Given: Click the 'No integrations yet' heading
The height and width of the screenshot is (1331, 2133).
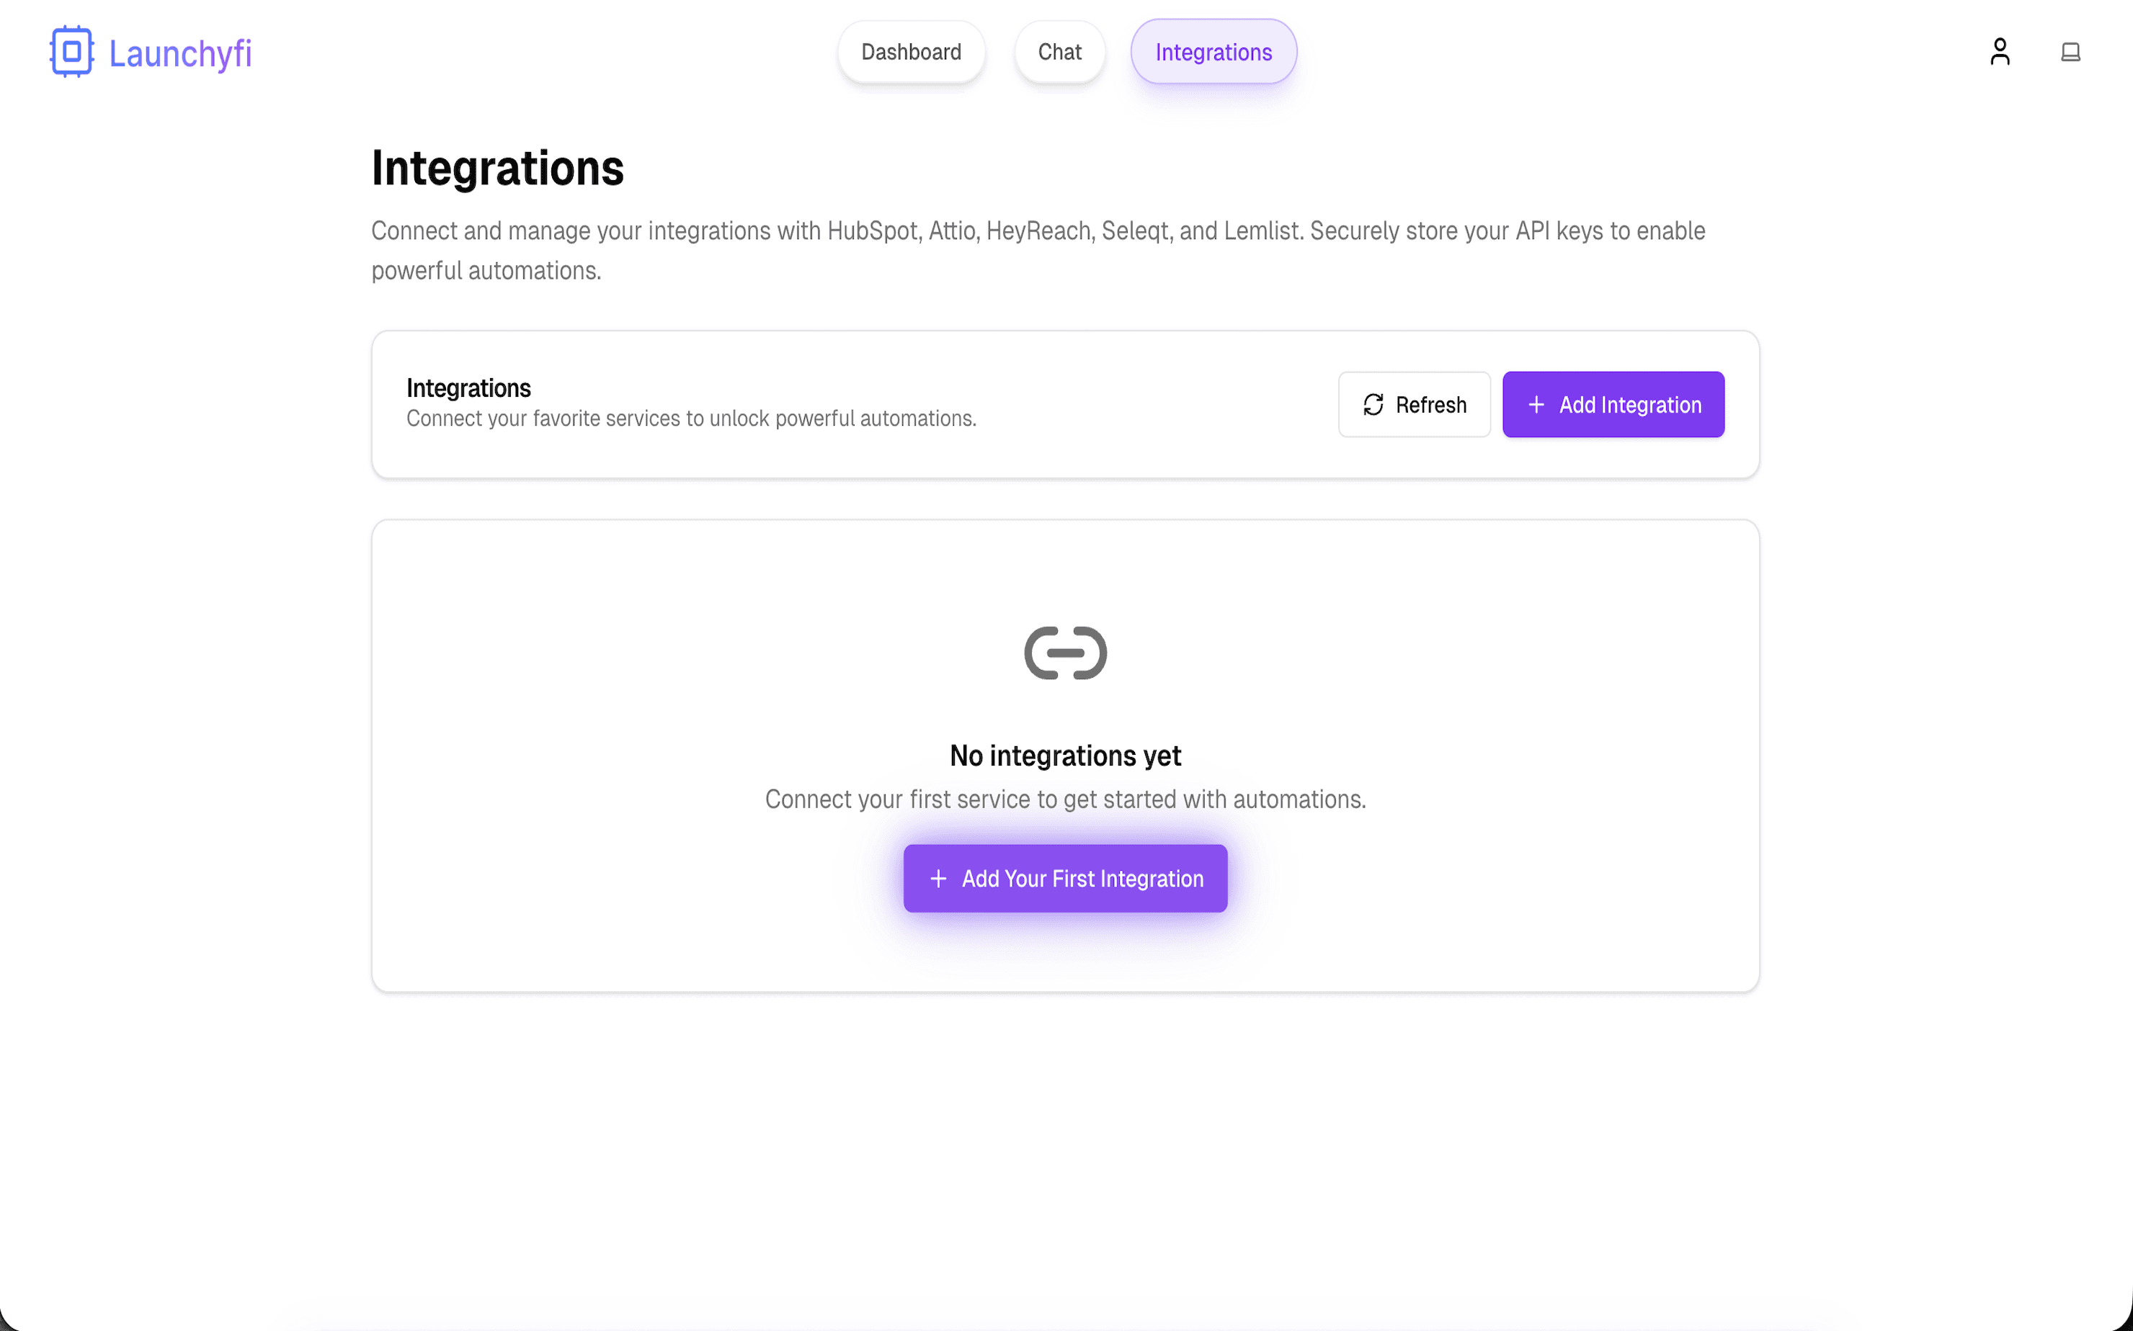Looking at the screenshot, I should (x=1066, y=756).
